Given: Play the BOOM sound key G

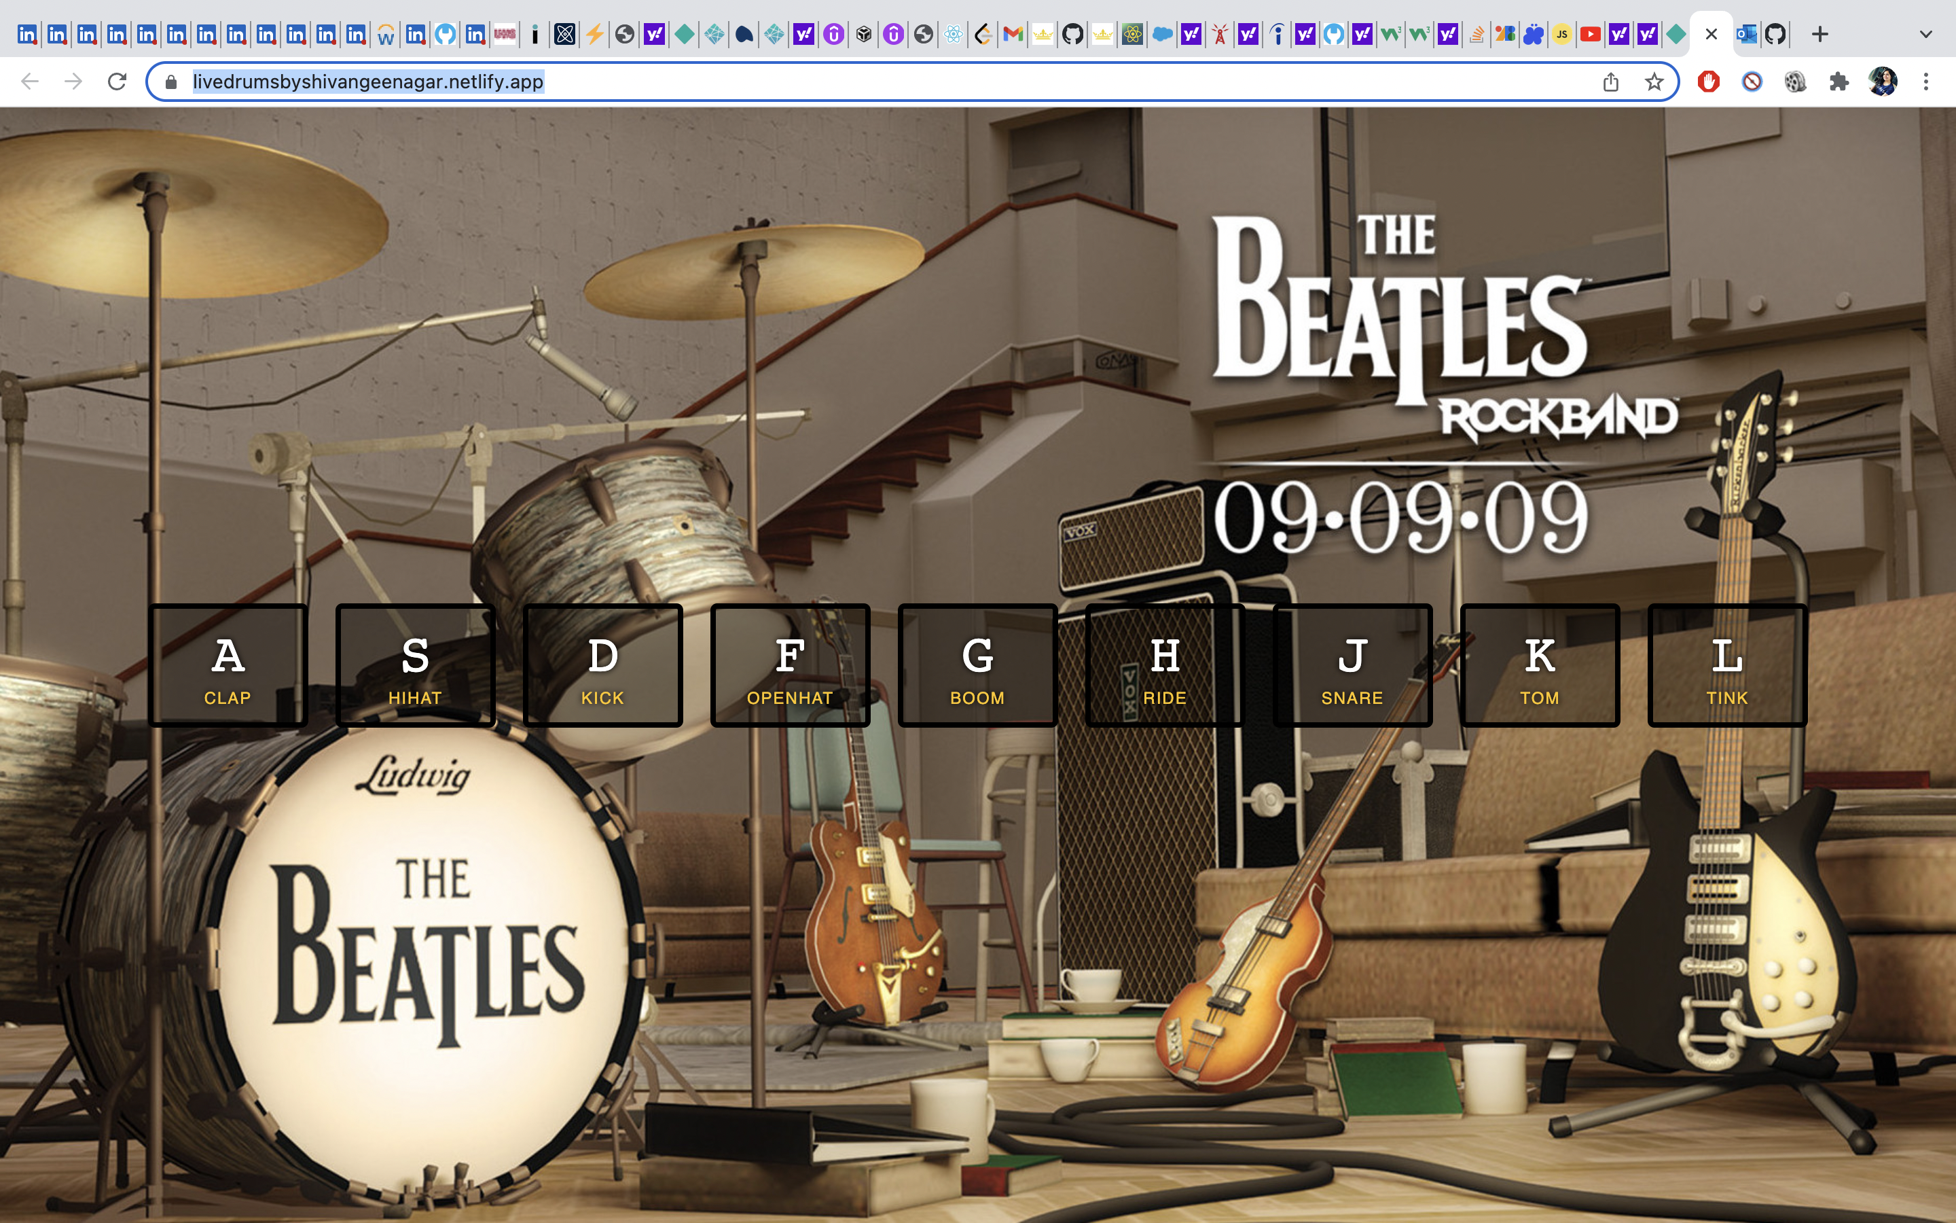Looking at the screenshot, I should click(978, 665).
